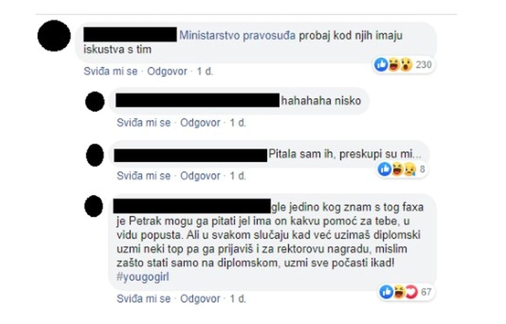Screen dimensions: 506x324
Task: Click the laughing emoji on the #yougogirl comment
Action: point(398,292)
